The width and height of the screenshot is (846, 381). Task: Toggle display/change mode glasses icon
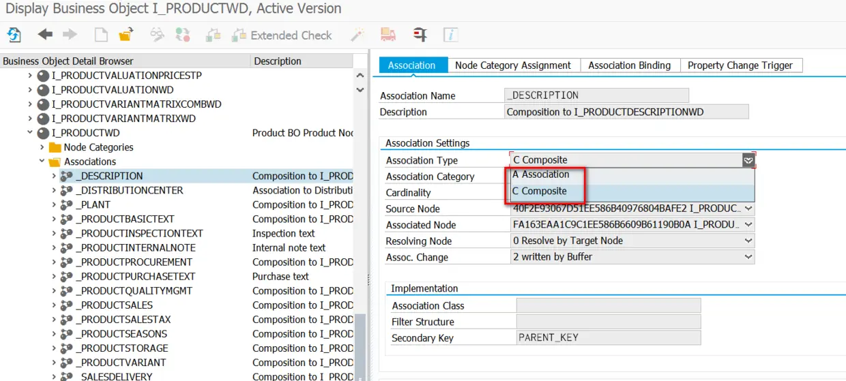(158, 35)
